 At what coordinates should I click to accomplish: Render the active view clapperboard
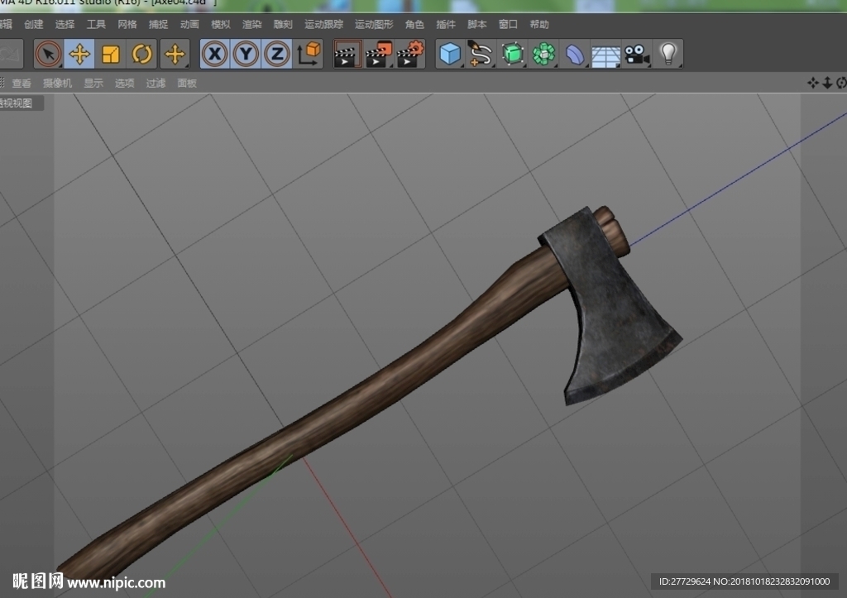347,54
